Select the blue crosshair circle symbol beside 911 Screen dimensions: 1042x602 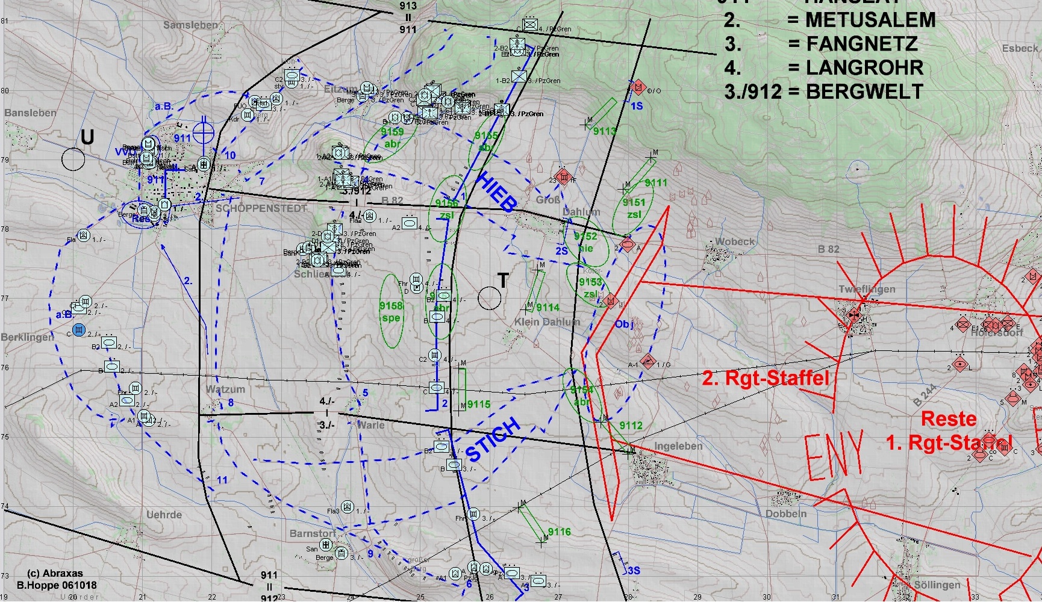click(x=204, y=131)
